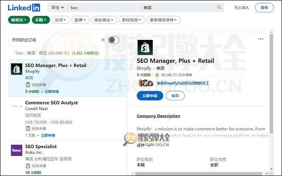This screenshot has height=176, width=282.
Task: Click clipboard icon in Shopify listing
Action: [28, 85]
